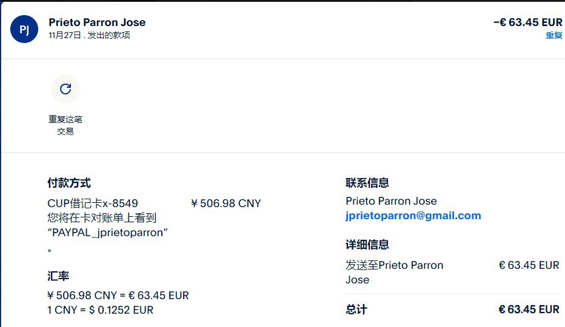Click the 重复 link under the amount

pyautogui.click(x=554, y=35)
